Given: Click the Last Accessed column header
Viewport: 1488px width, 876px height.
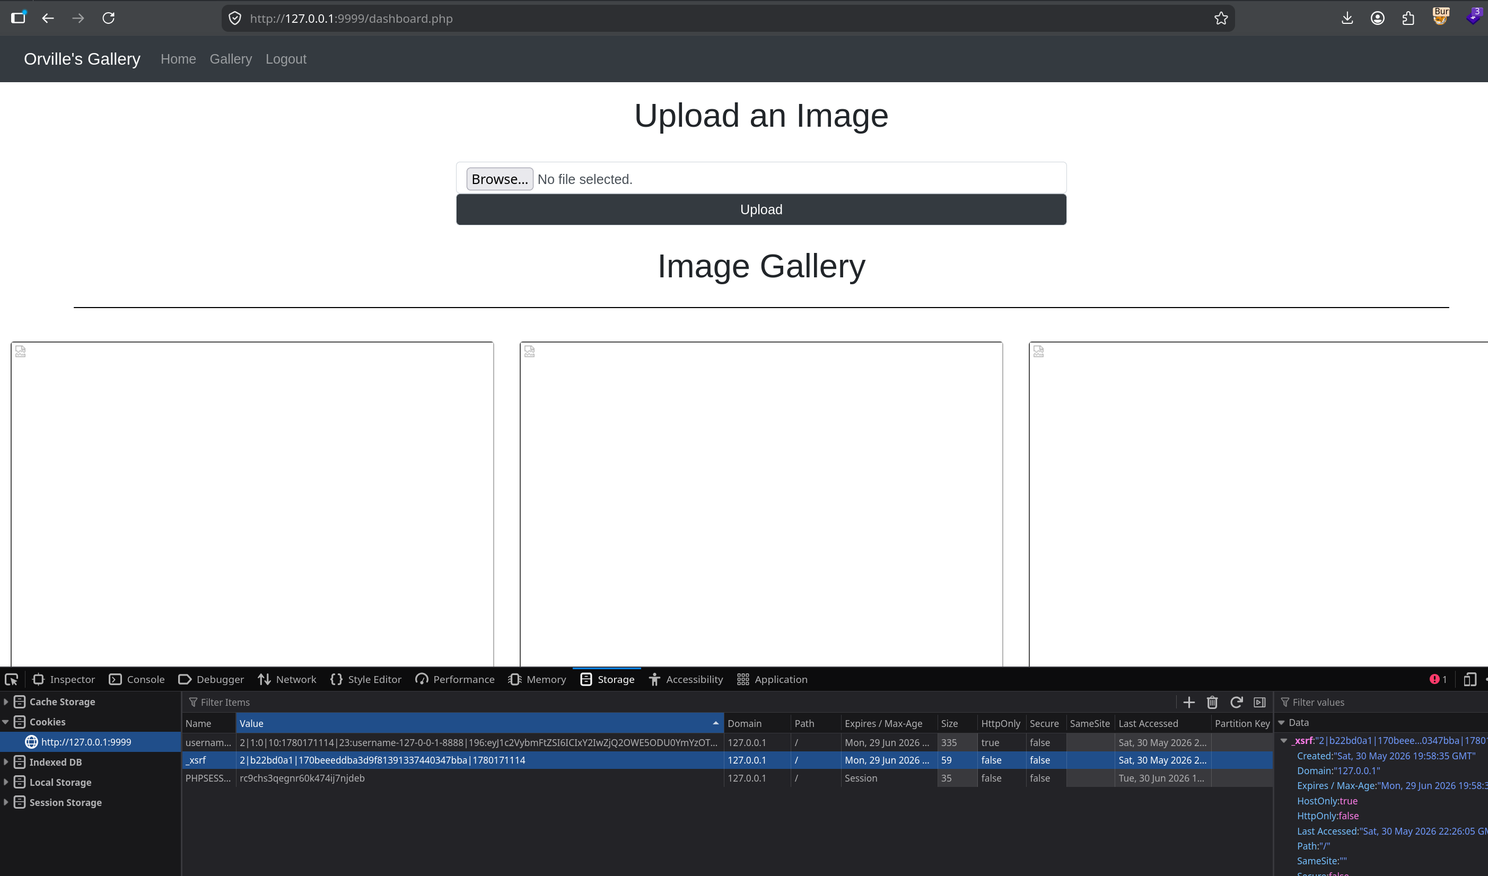Looking at the screenshot, I should (x=1162, y=723).
